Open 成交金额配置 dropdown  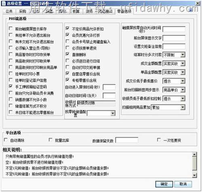pos(183,64)
